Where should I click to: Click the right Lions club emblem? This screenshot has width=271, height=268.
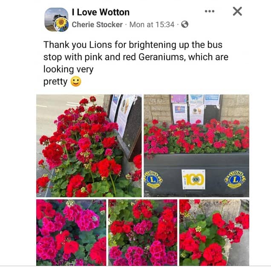click(235, 179)
